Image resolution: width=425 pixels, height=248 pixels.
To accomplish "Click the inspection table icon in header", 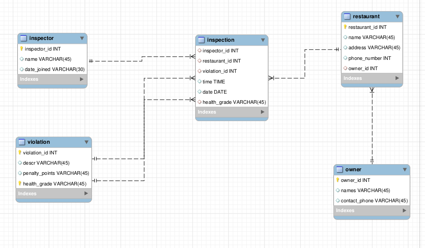I will tap(201, 40).
